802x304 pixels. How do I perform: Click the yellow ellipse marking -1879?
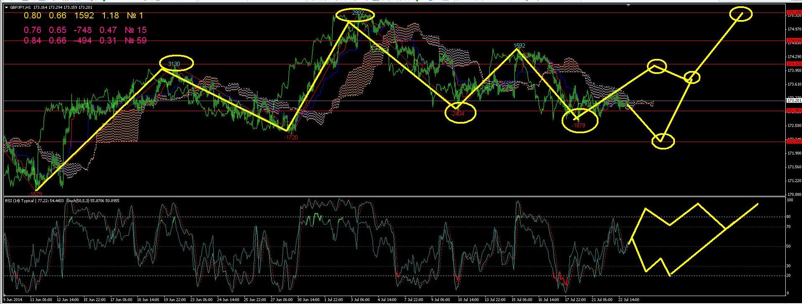(x=580, y=122)
